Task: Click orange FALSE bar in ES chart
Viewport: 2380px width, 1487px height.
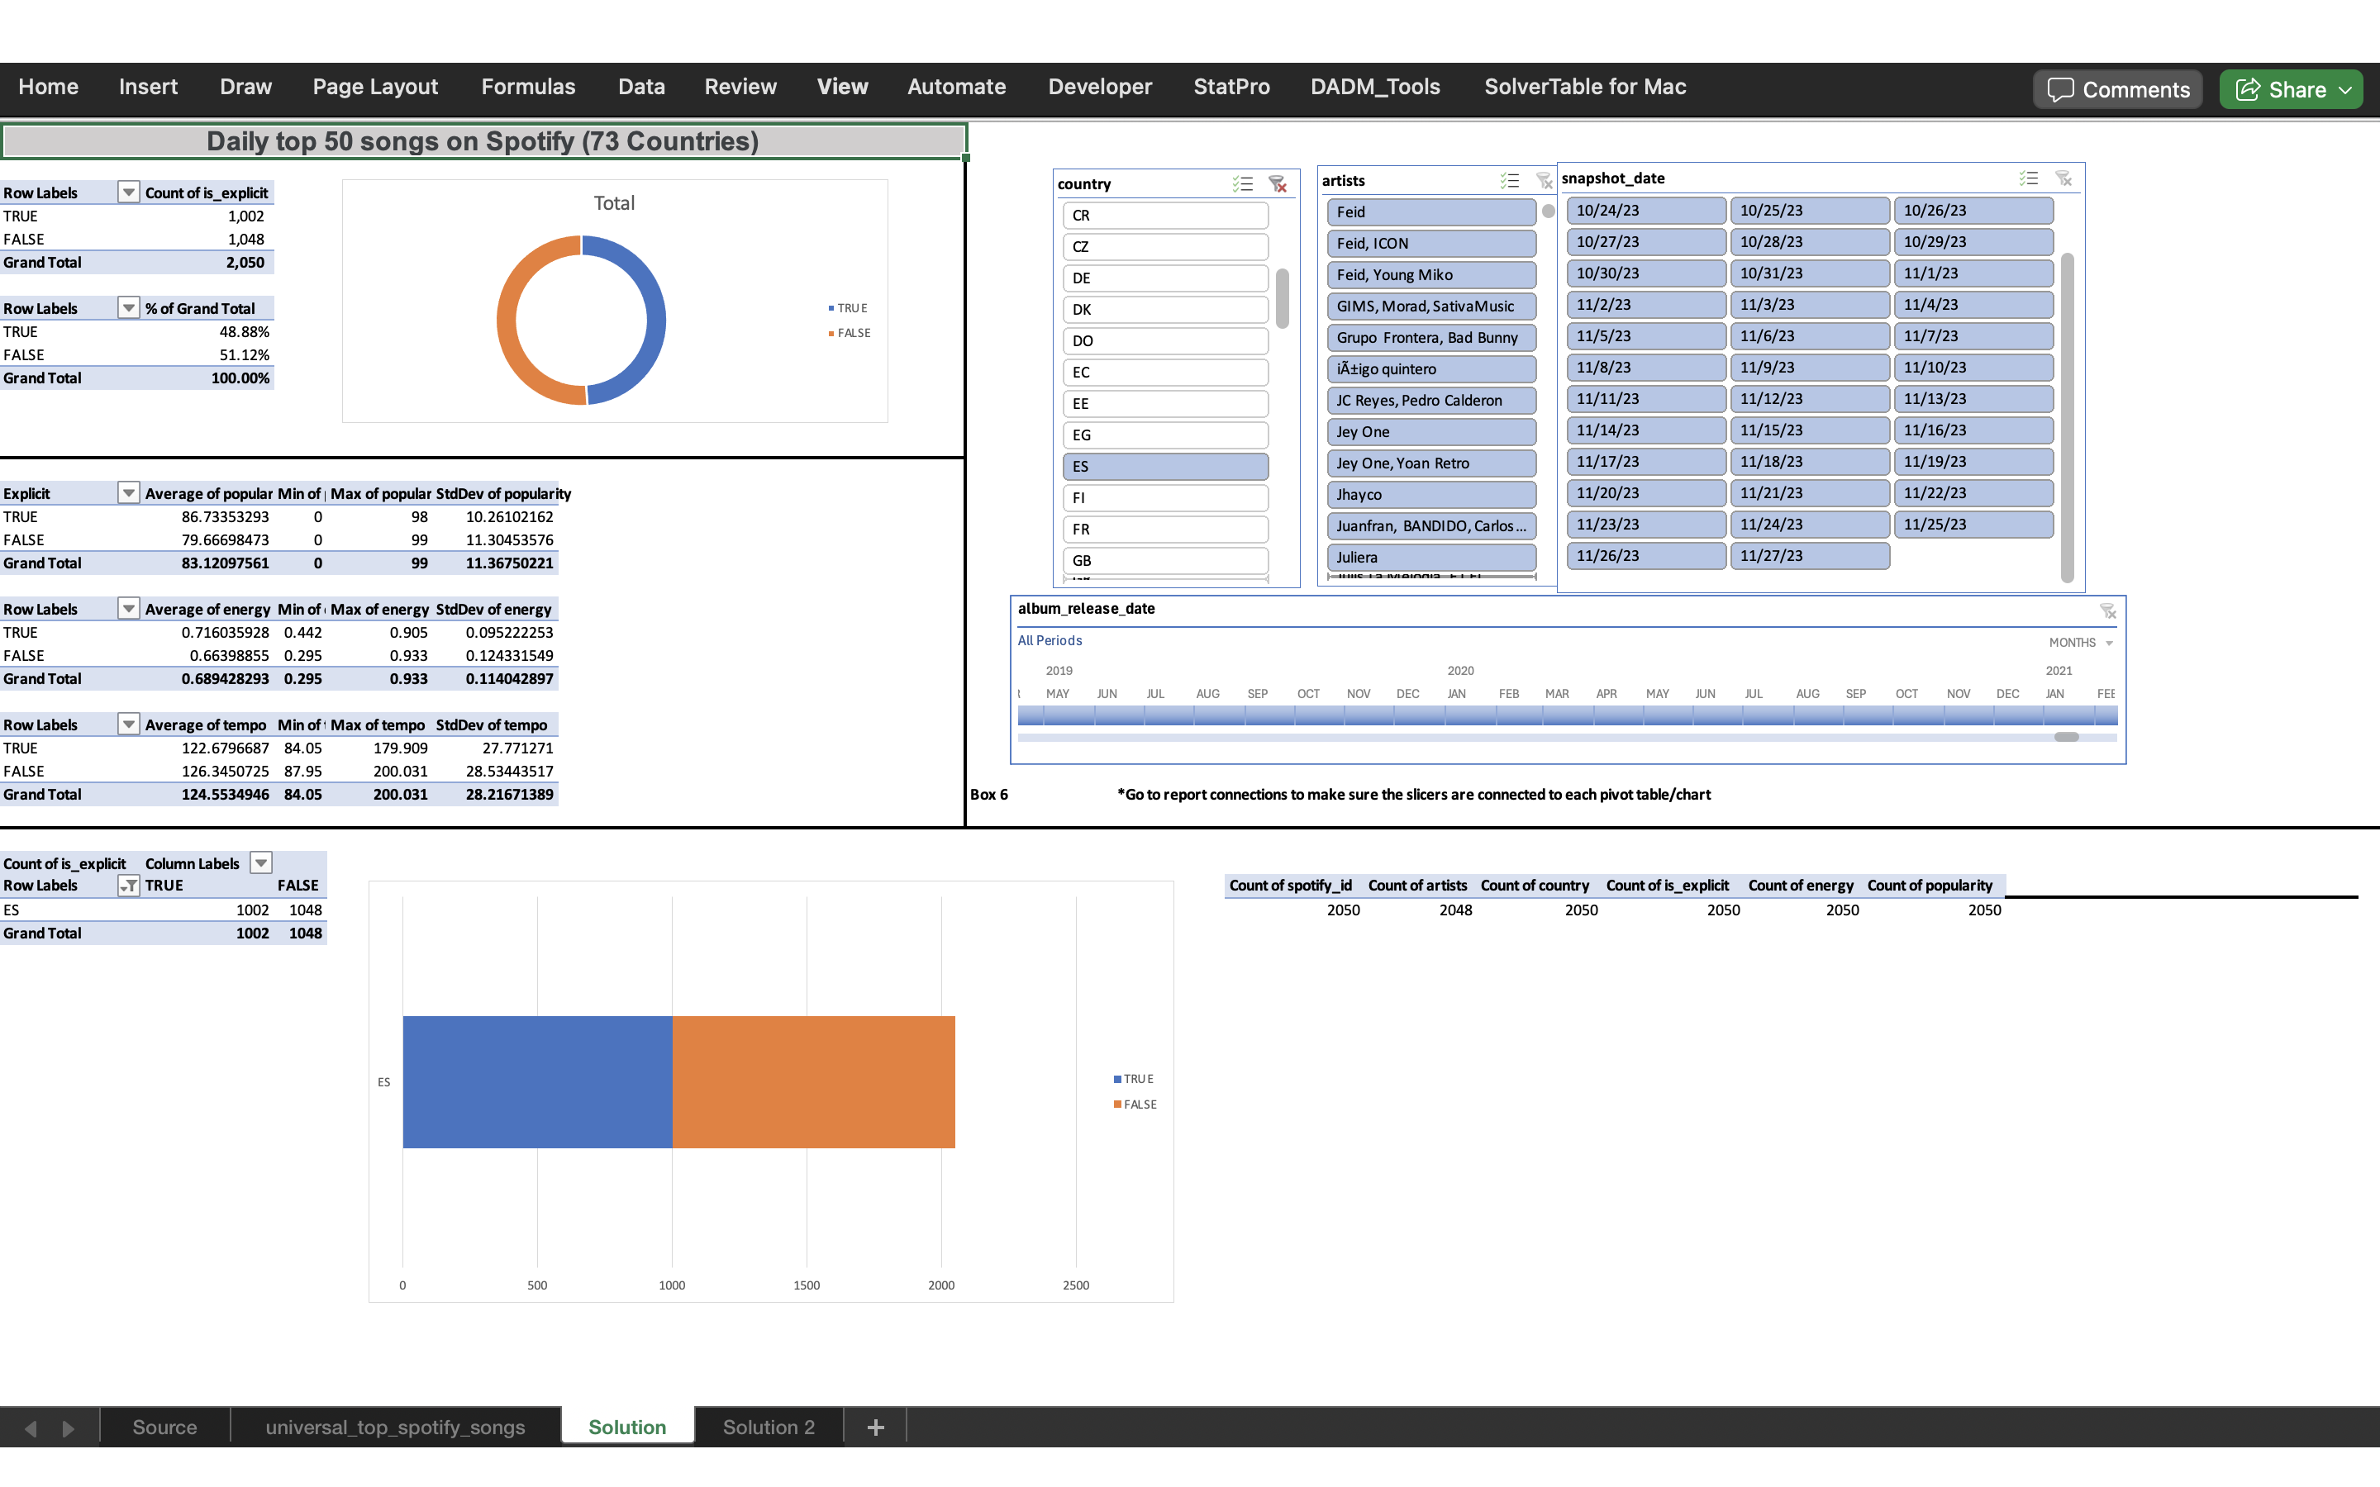Action: (813, 1082)
